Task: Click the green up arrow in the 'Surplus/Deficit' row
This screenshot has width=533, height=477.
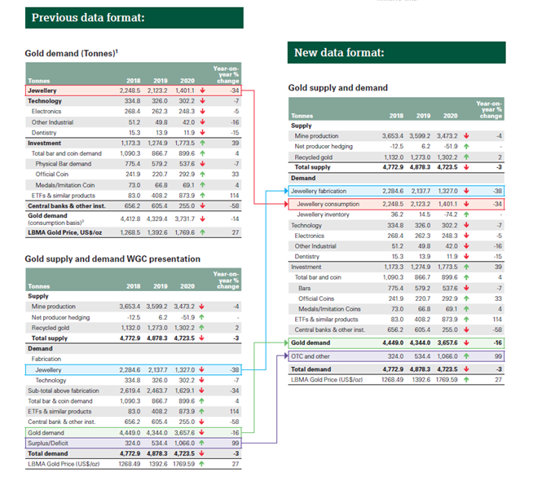Action: [201, 443]
